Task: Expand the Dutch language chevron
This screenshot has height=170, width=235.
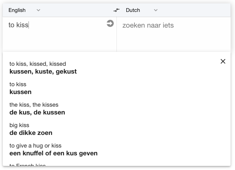Action: pyautogui.click(x=156, y=10)
